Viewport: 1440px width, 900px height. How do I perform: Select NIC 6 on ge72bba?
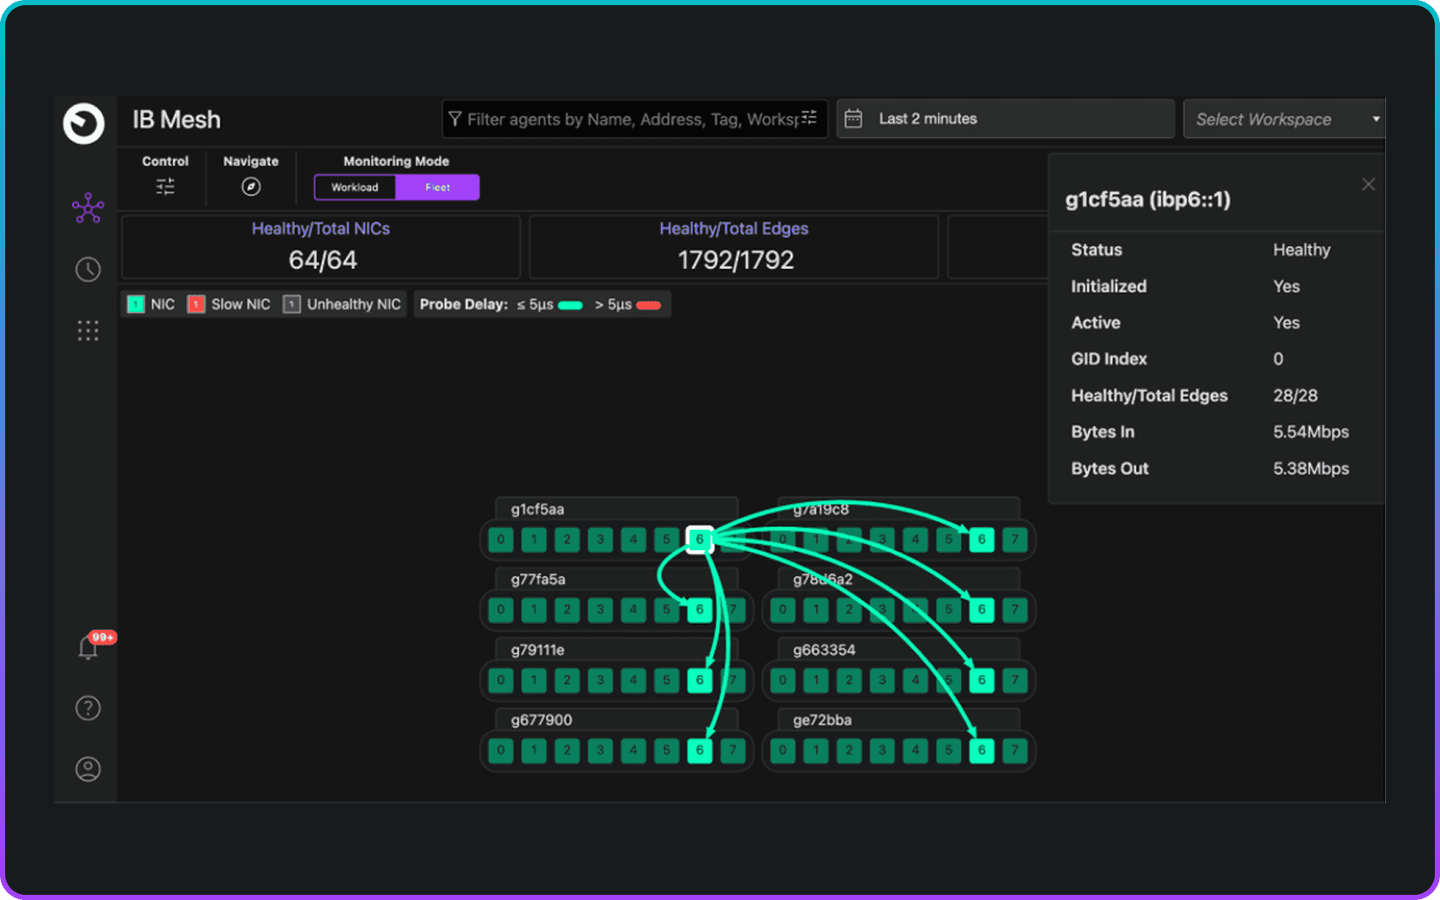981,751
